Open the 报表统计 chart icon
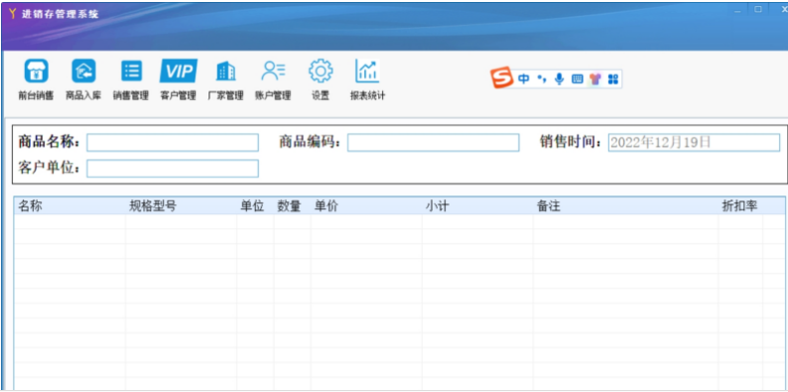The width and height of the screenshot is (788, 392). (x=367, y=70)
